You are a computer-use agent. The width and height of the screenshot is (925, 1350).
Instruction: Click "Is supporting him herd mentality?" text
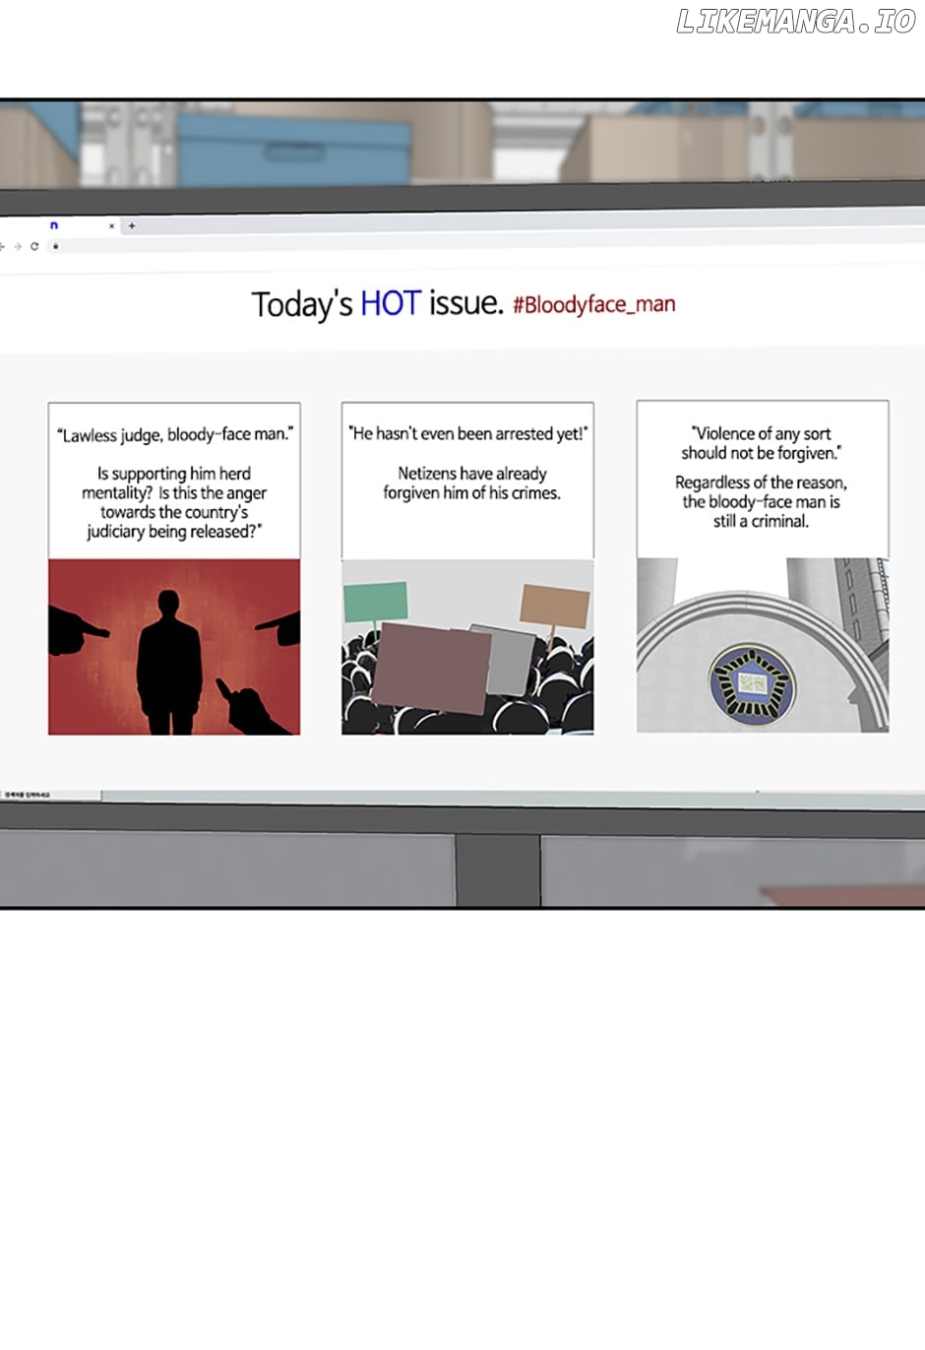(174, 502)
